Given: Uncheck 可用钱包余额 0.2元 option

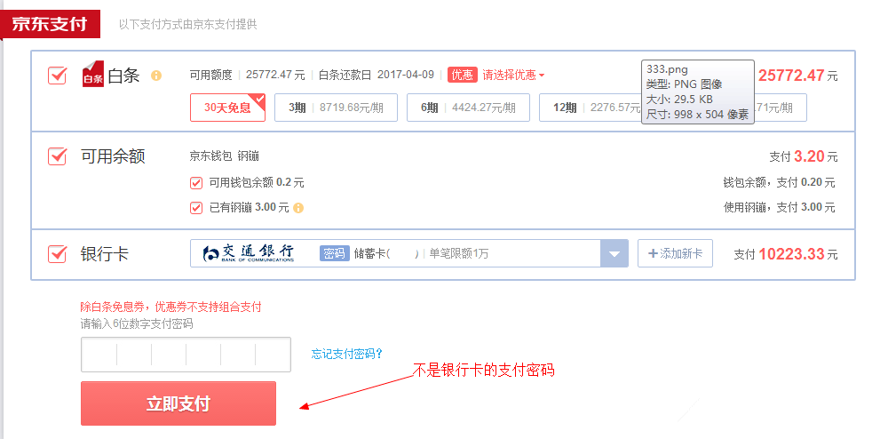Looking at the screenshot, I should 196,182.
